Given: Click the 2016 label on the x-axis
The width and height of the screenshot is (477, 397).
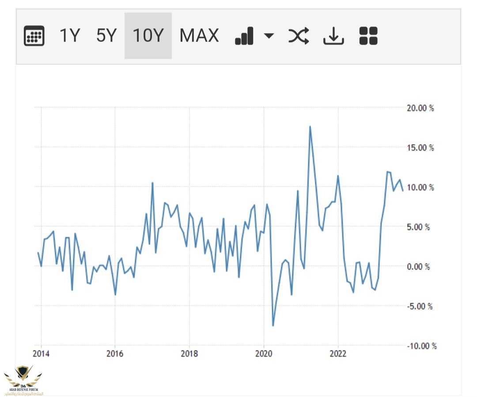Looking at the screenshot, I should click(x=115, y=353).
